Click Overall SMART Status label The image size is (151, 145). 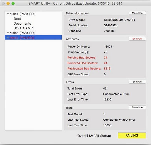94,136
